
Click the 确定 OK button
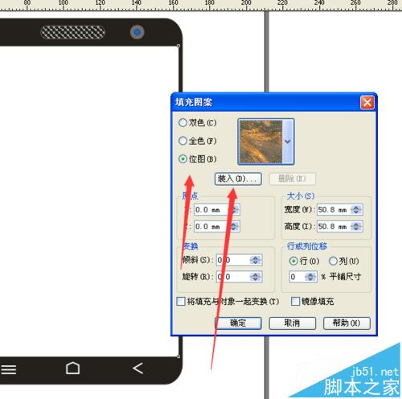pyautogui.click(x=238, y=323)
